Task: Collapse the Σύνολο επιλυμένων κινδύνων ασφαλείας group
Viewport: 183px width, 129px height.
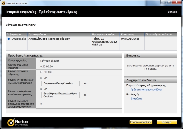Action: [x=41, y=89]
